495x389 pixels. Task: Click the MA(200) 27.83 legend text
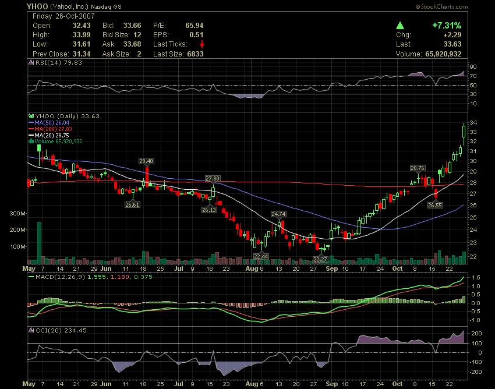click(53, 129)
